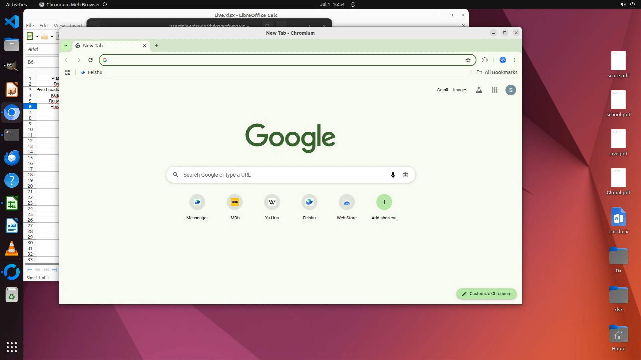Image resolution: width=641 pixels, height=360 pixels.
Task: Reload the current page
Action: [x=90, y=60]
